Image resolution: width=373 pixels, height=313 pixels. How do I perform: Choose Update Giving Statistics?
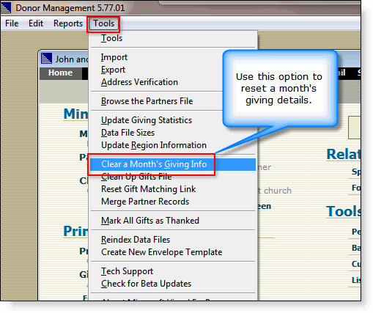[x=147, y=120]
